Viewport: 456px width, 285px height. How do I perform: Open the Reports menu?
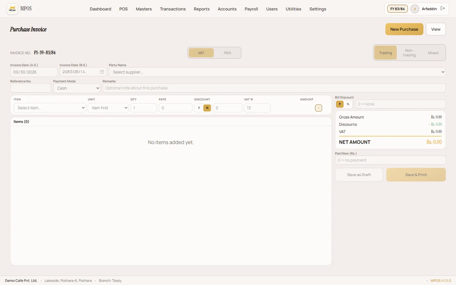pos(202,9)
